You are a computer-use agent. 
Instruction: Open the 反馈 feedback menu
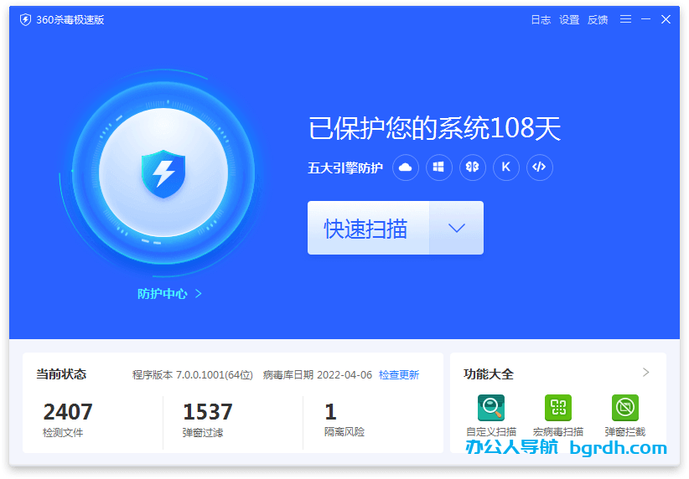coord(598,20)
